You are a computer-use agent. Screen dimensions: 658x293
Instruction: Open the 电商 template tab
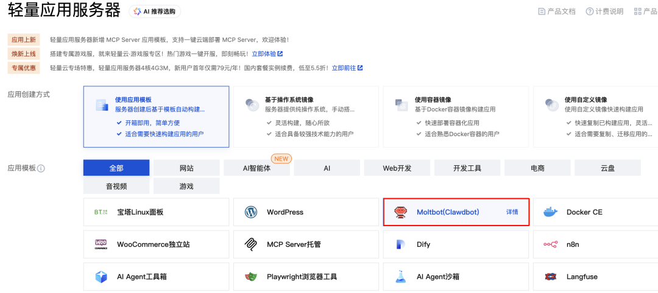pyautogui.click(x=537, y=168)
